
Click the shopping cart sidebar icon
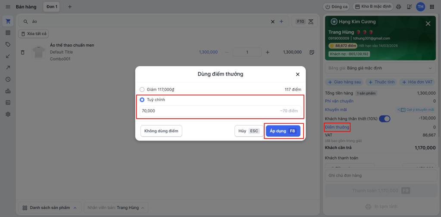pyautogui.click(x=8, y=21)
